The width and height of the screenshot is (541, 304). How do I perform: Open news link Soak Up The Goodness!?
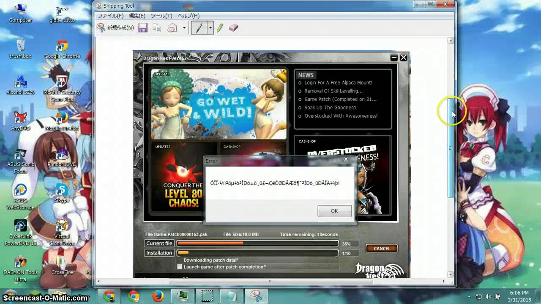331,108
